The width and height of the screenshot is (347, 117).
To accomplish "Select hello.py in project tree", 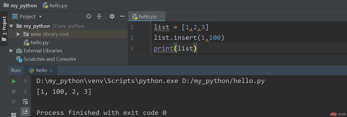I will (36, 42).
